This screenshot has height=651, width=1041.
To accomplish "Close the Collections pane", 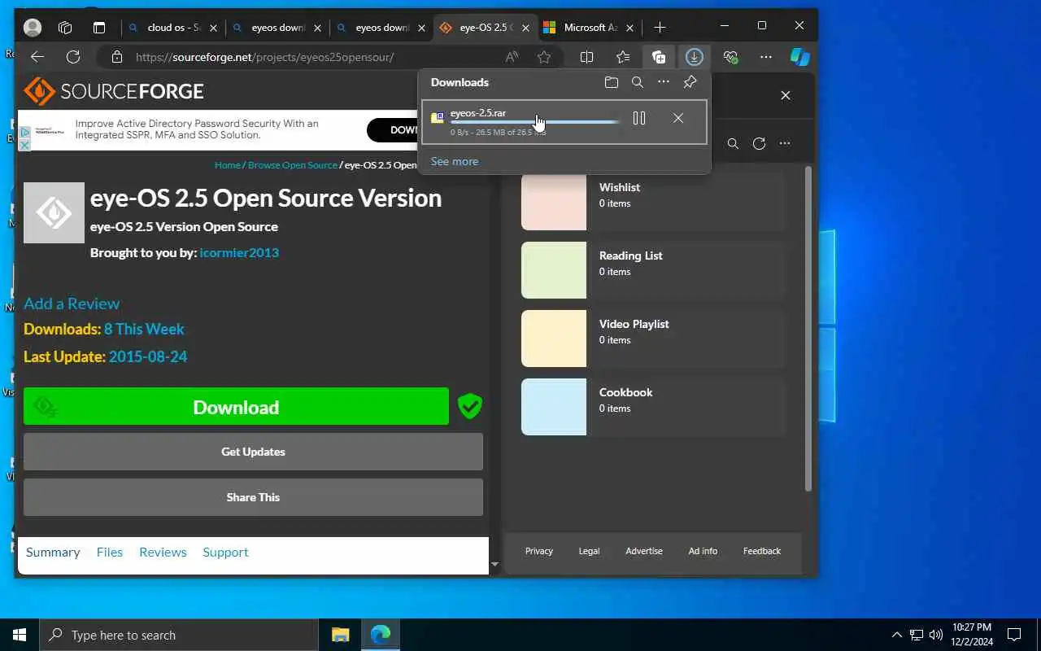I will pos(786,95).
